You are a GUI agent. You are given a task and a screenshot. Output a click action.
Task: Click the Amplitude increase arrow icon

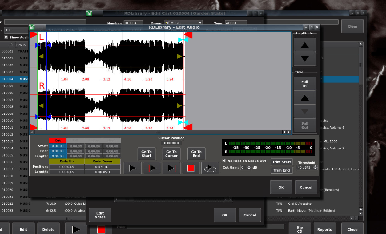(304, 45)
